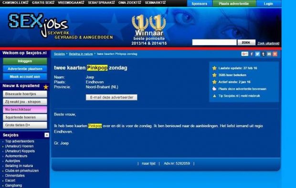Viewport: 296px width, 188px height.
Task: Share the ad on Twitter
Action: (x=257, y=54)
